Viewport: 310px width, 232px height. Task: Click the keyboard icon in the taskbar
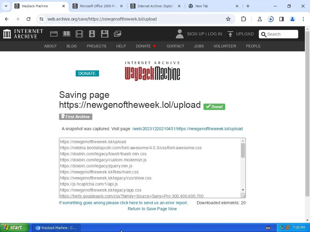[268, 228]
